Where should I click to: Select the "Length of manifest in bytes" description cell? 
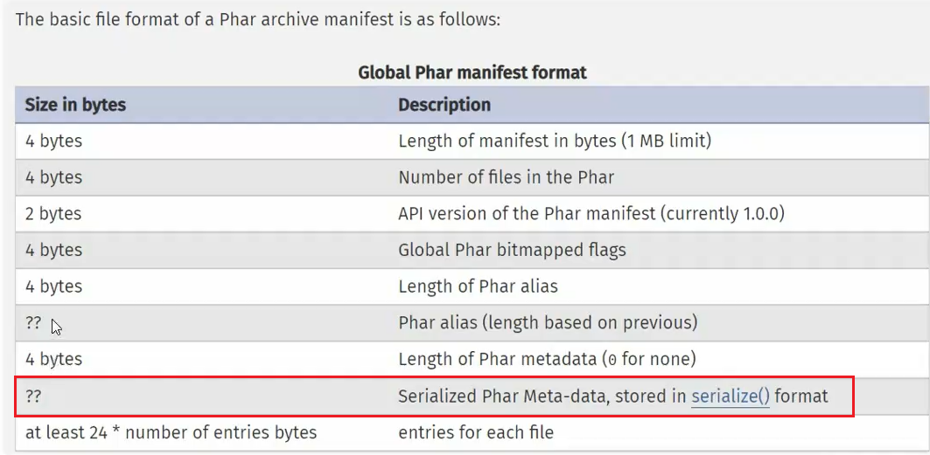(554, 141)
